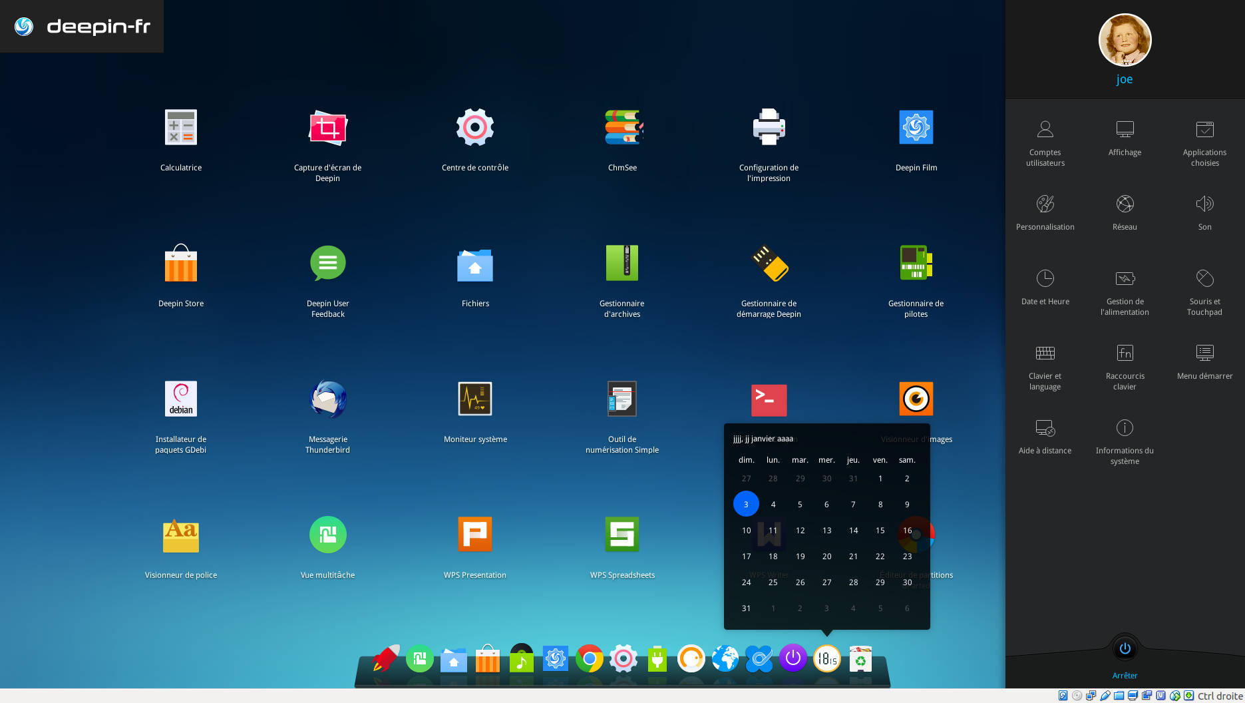The image size is (1245, 703).
Task: Launch WPS Spreadsheets
Action: coord(622,535)
